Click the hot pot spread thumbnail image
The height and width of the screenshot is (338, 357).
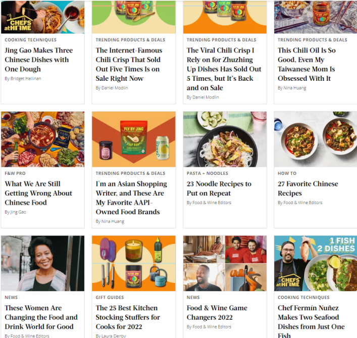42,139
